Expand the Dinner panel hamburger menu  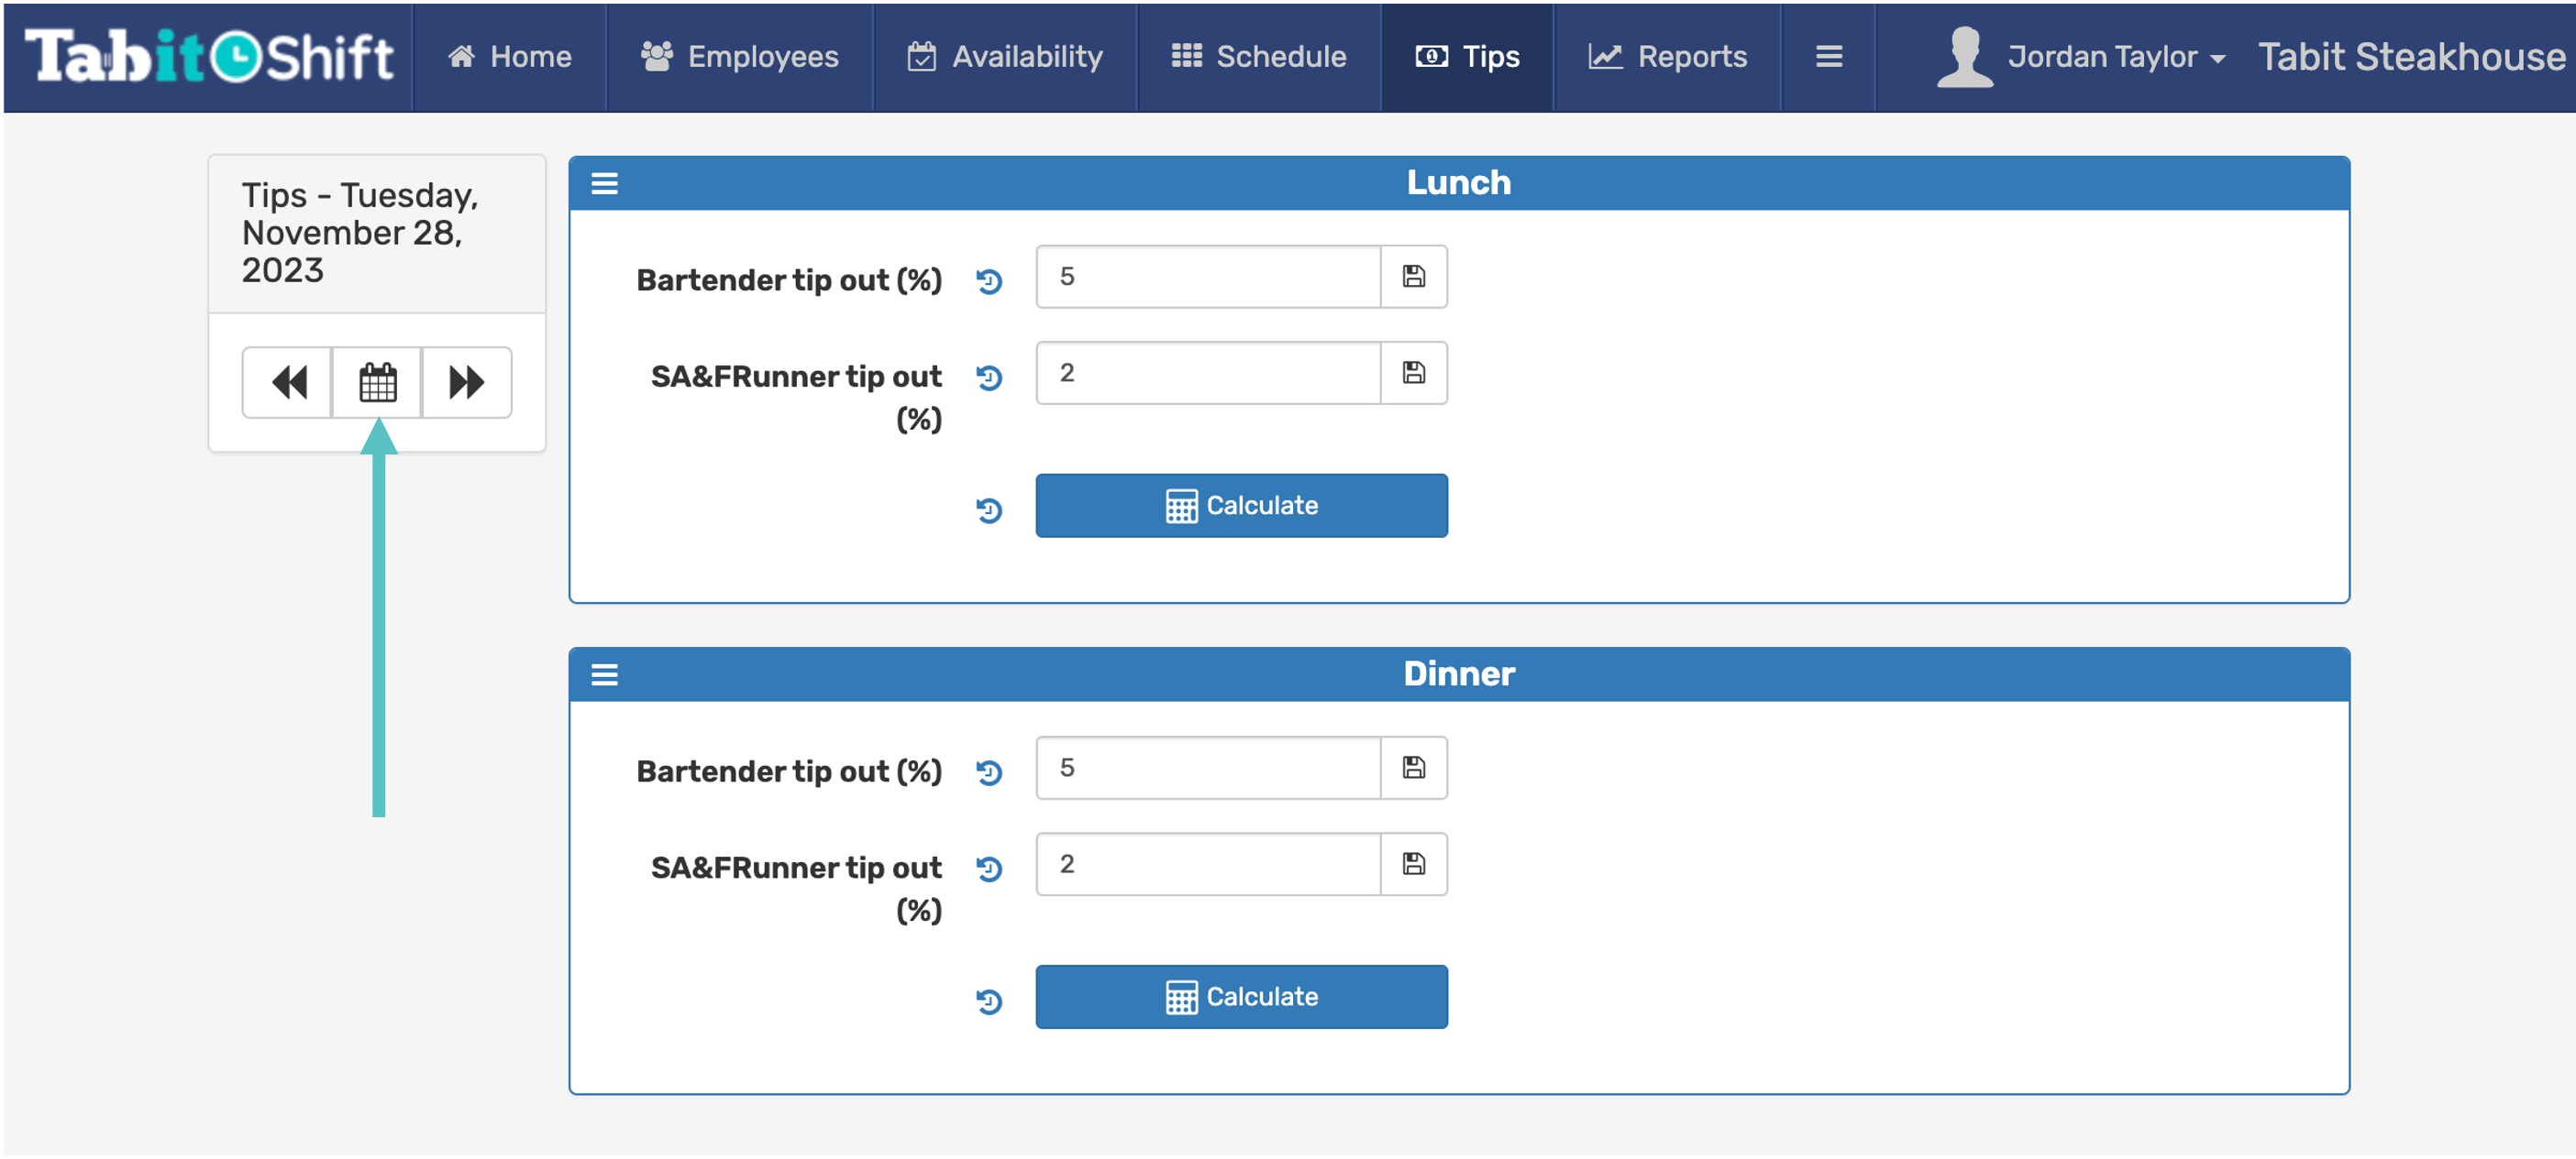[604, 674]
